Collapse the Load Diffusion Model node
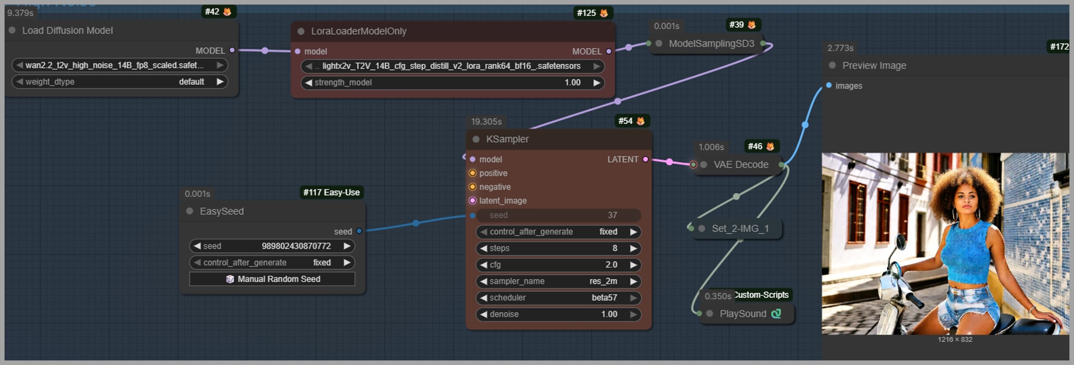 pyautogui.click(x=12, y=30)
